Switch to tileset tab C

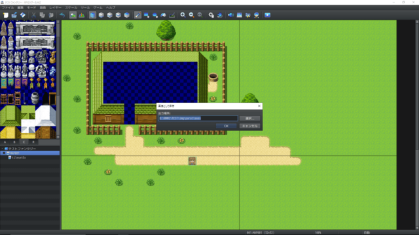(x=24, y=142)
